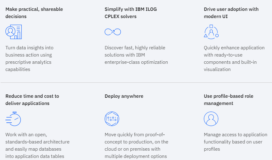Screen dimensions: 272x160
Task: Select 'Simplify with IBM ILOG CPLEX solvers' heading
Action: pos(131,13)
